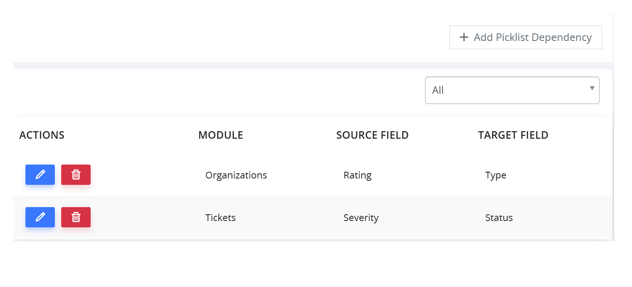Click the module filter dropdown arrow

click(x=592, y=88)
